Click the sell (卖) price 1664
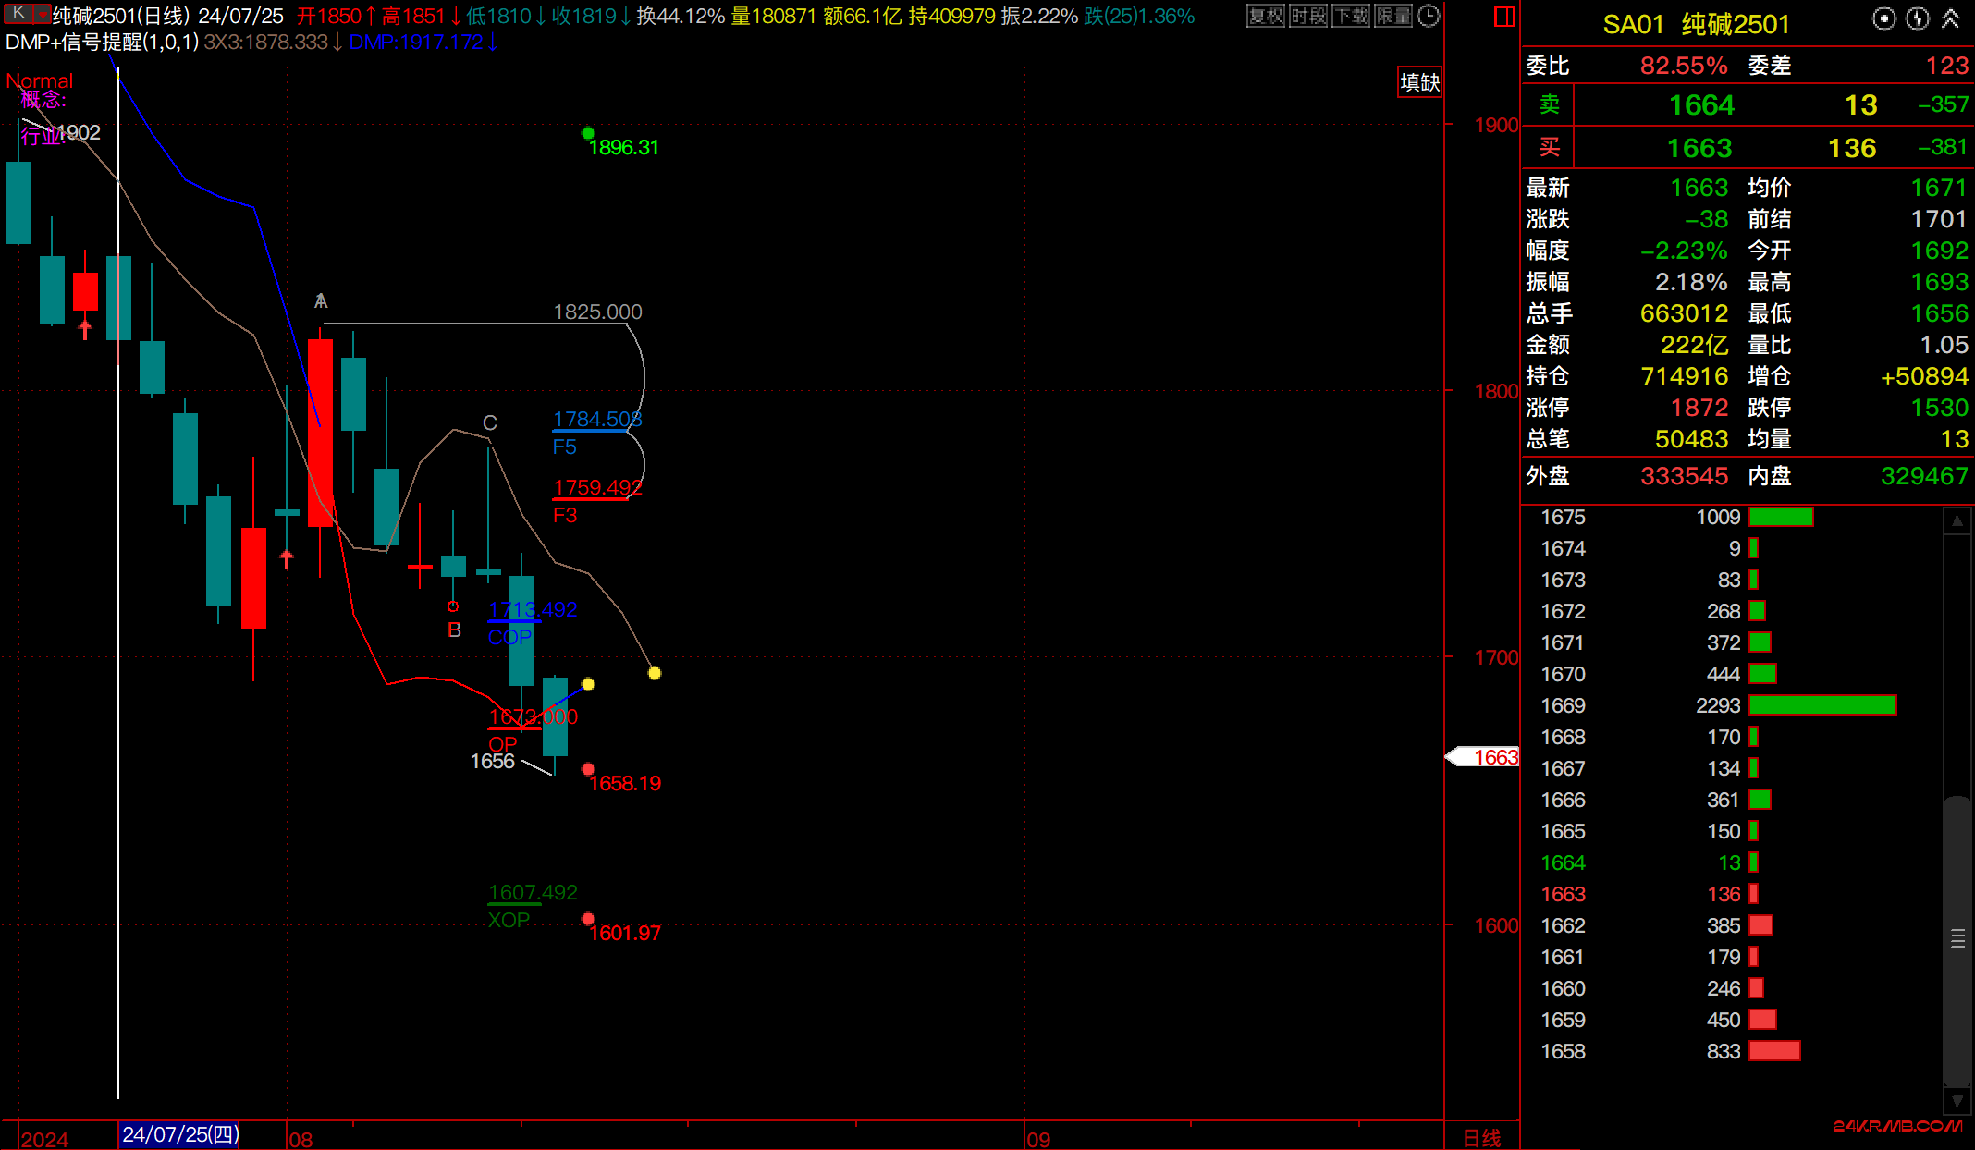This screenshot has height=1150, width=1975. pos(1700,105)
